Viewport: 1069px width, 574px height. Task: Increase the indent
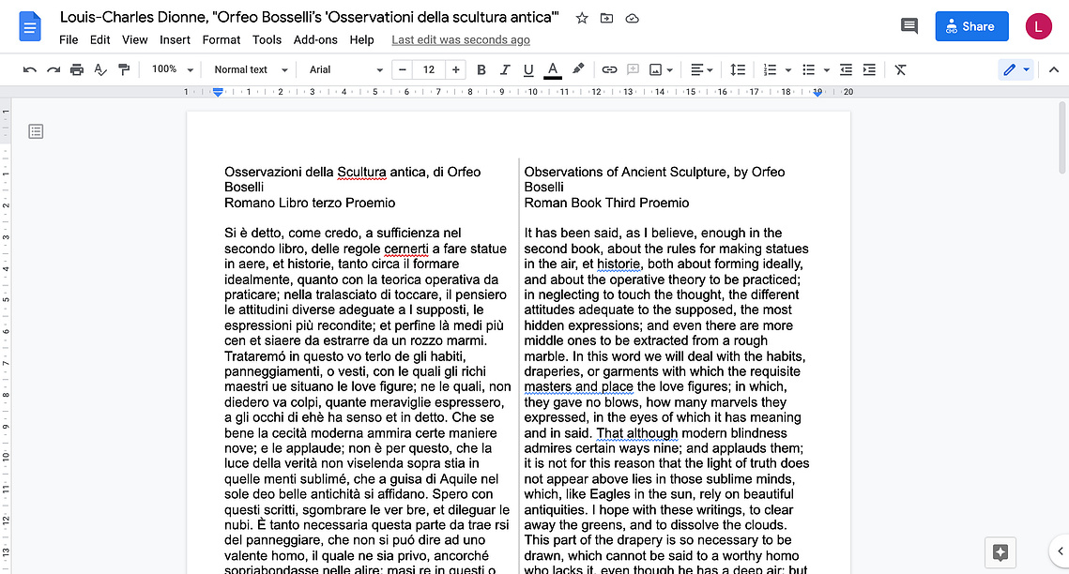(x=869, y=69)
